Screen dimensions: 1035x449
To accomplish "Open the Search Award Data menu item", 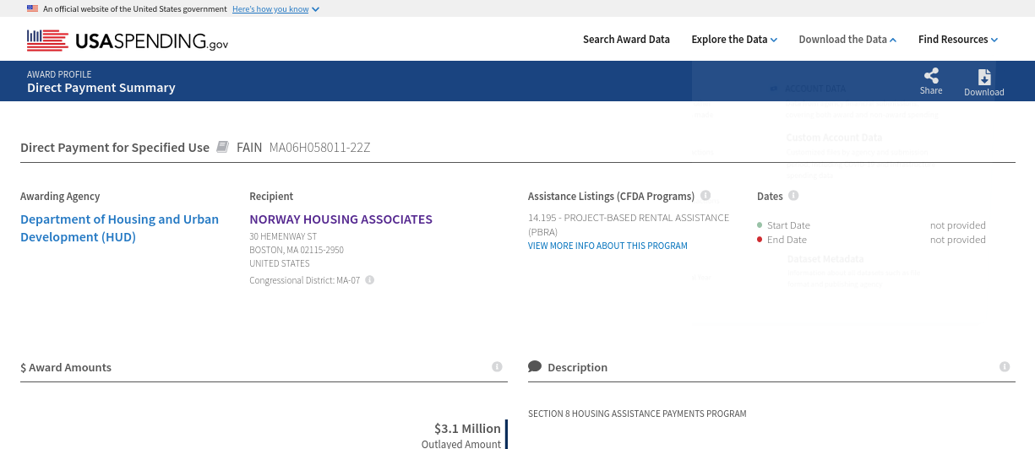I will pyautogui.click(x=626, y=40).
